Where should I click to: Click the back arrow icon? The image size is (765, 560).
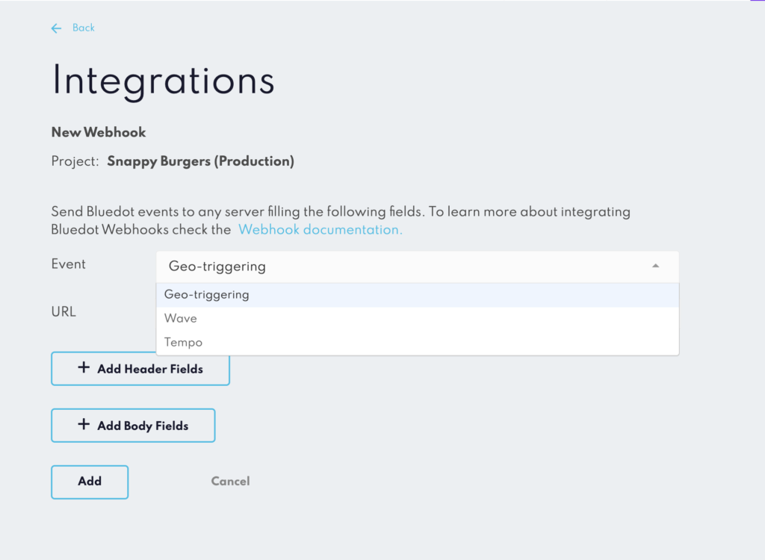tap(56, 28)
